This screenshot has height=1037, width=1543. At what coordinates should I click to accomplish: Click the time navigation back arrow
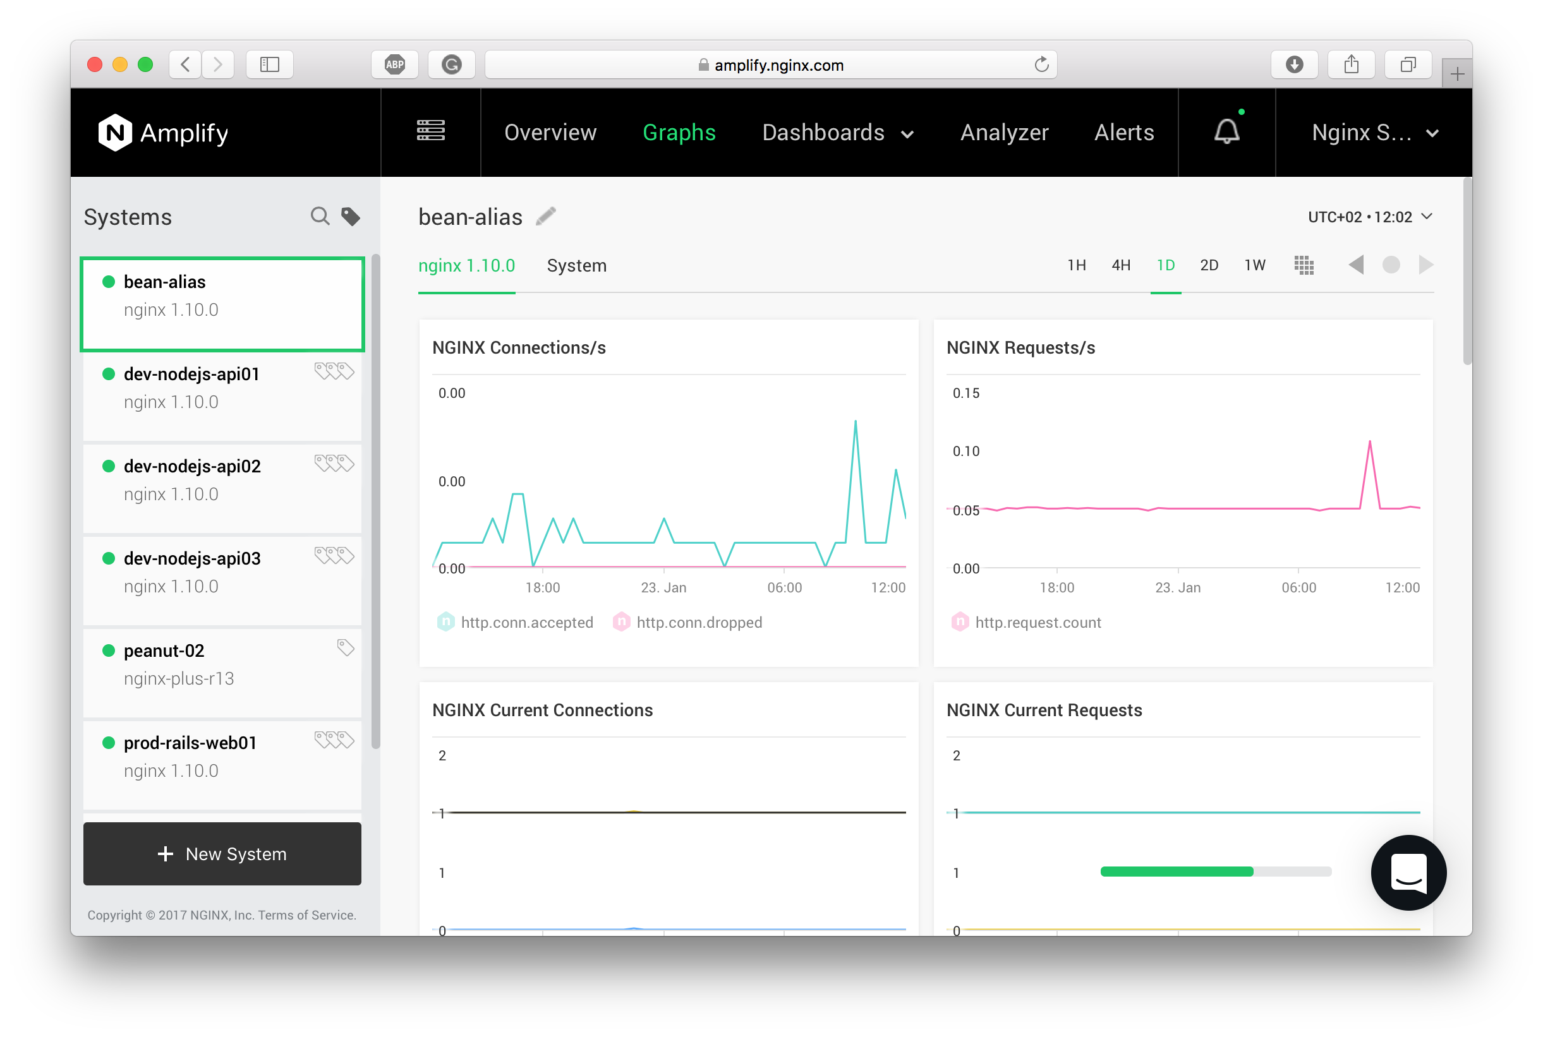pos(1356,265)
